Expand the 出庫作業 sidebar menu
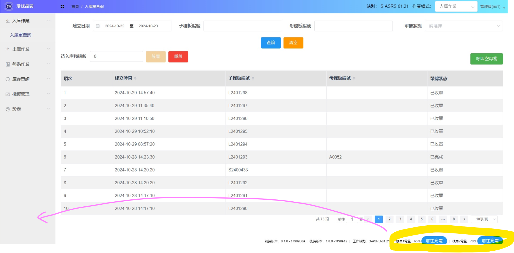 coord(27,49)
